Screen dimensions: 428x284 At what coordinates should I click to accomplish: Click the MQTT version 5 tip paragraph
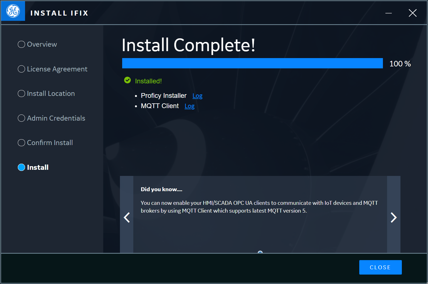pyautogui.click(x=259, y=207)
